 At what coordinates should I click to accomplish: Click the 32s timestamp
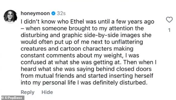click(x=61, y=14)
